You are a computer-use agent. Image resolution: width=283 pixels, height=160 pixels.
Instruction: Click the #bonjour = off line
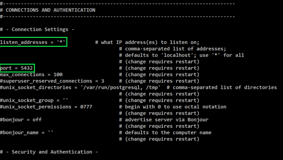[21, 120]
